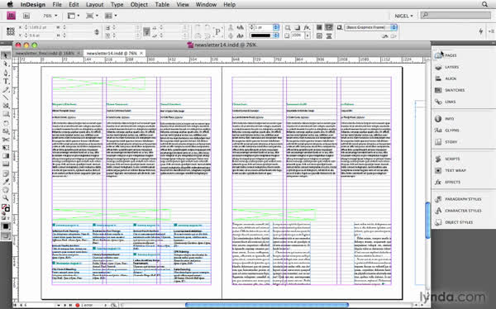Switch to the newsletter14.indd tab
This screenshot has width=496, height=309.
[x=112, y=53]
